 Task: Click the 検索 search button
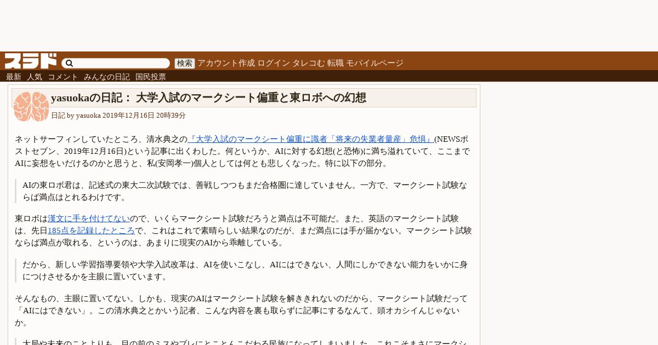click(185, 64)
